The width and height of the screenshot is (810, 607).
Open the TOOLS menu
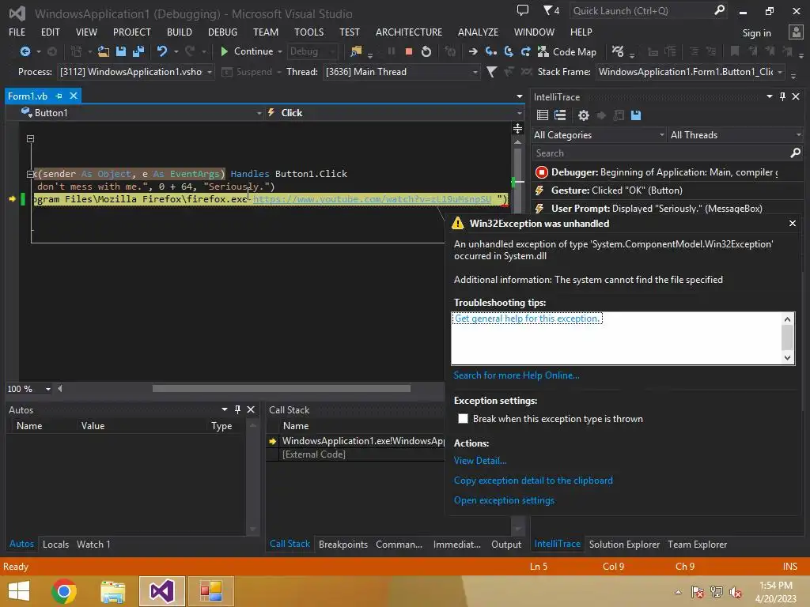[309, 32]
